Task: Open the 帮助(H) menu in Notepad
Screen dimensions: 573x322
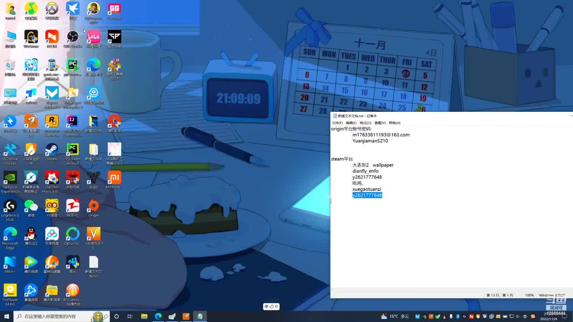Action: (394, 123)
